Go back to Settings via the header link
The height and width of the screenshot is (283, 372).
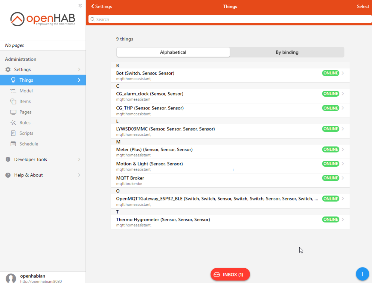click(x=101, y=6)
